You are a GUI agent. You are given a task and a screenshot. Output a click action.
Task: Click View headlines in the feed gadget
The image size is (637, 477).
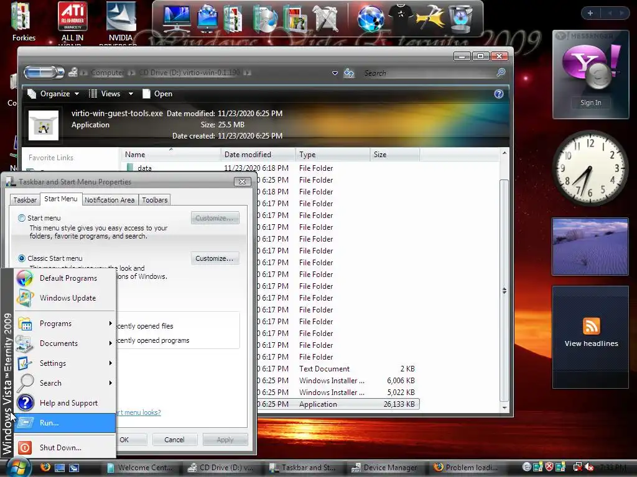[591, 343]
